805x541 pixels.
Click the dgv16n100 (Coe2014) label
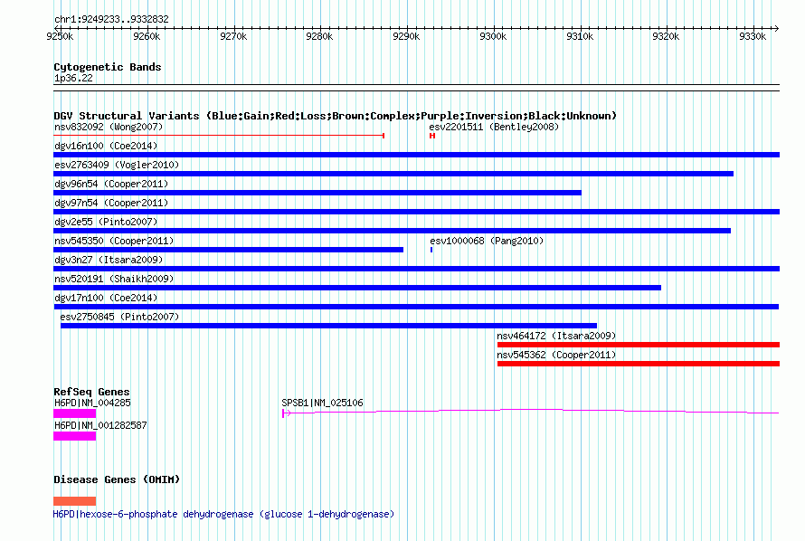(x=106, y=146)
